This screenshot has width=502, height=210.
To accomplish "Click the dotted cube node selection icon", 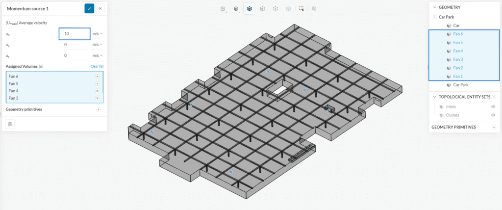I will pos(276,8).
